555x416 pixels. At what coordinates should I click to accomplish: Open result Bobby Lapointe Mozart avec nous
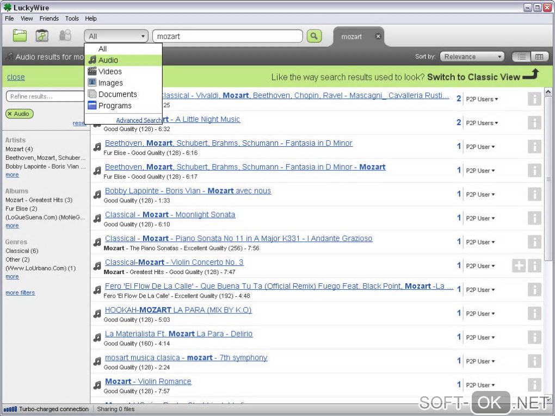point(188,191)
